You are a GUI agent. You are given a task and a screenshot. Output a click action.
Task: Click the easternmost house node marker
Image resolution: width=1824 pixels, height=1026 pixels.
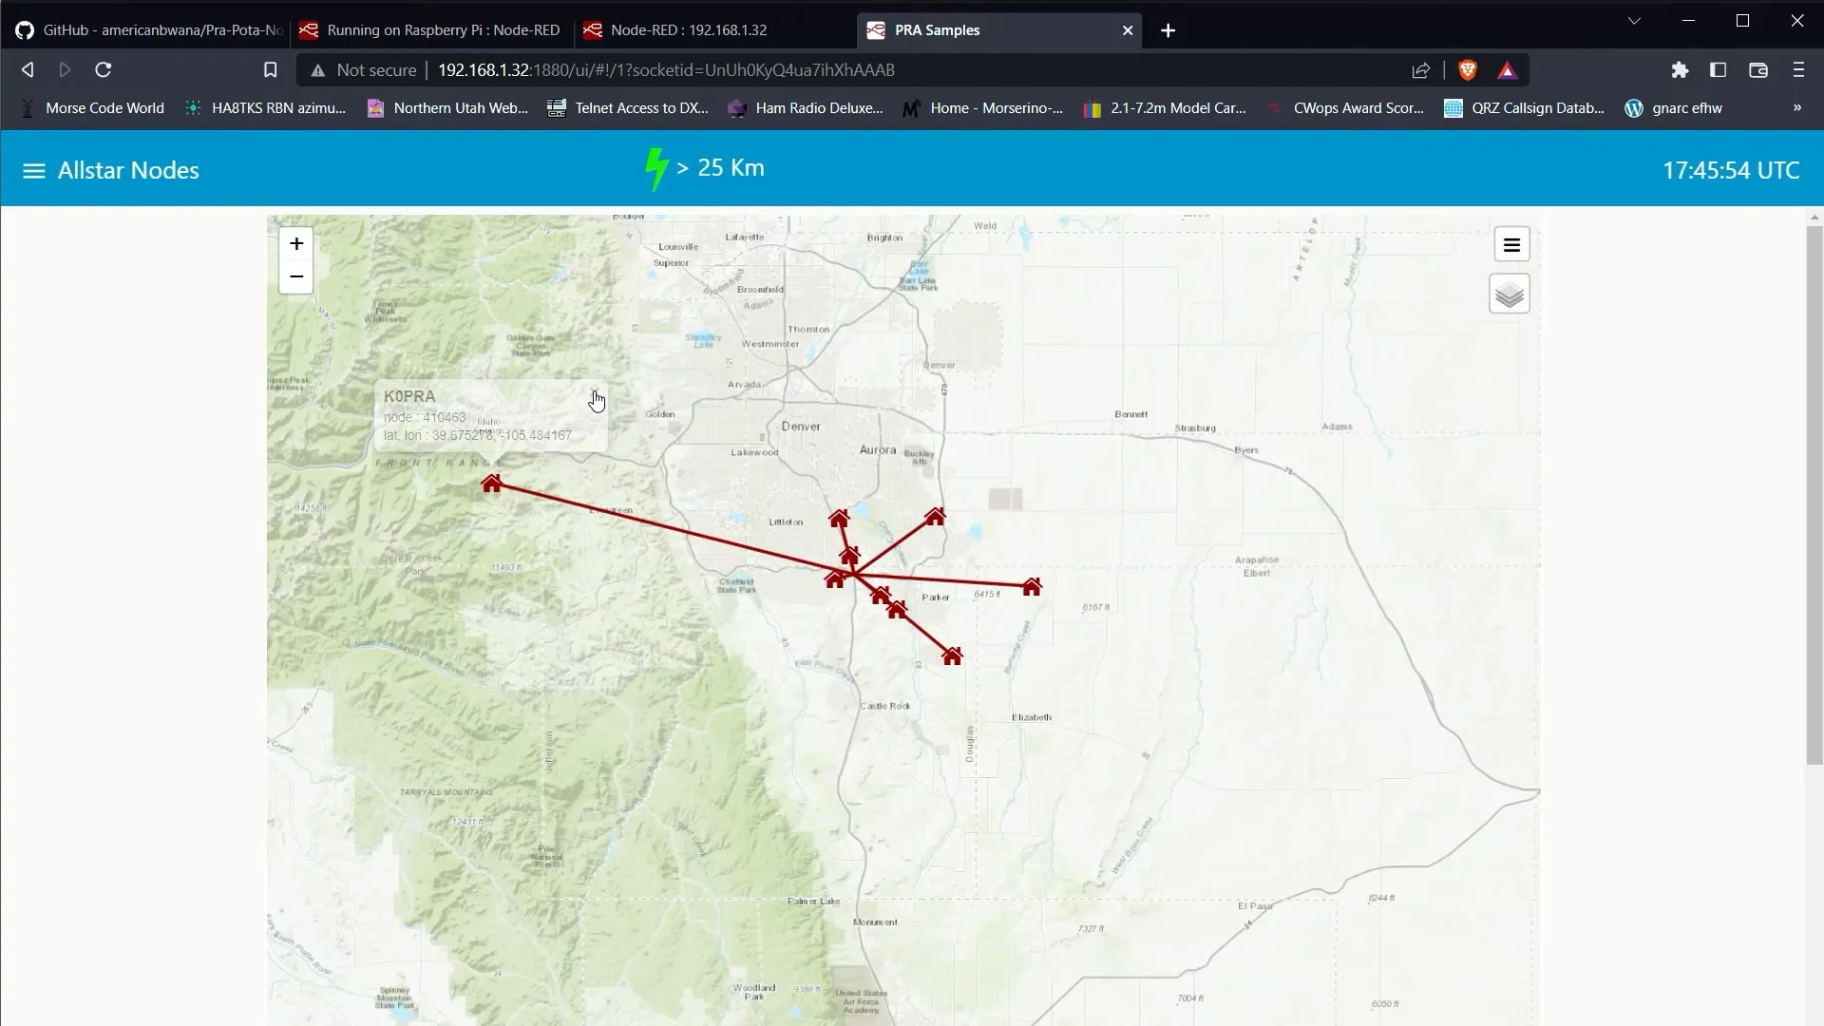[x=1032, y=587]
